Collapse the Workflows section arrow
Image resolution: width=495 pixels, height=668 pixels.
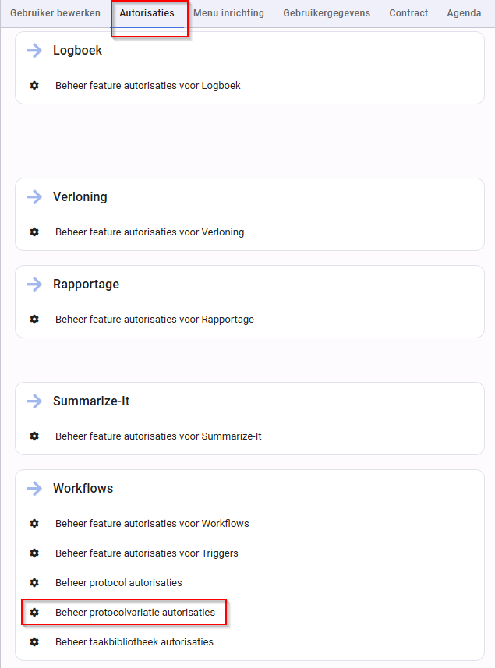(x=34, y=488)
